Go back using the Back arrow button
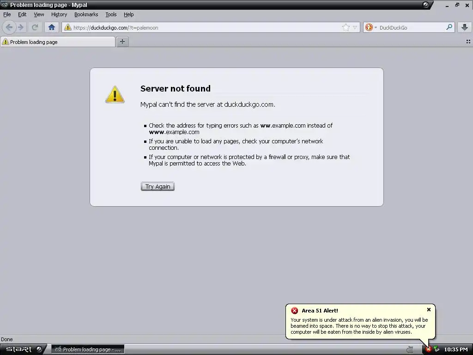Image resolution: width=473 pixels, height=355 pixels. pos(9,27)
